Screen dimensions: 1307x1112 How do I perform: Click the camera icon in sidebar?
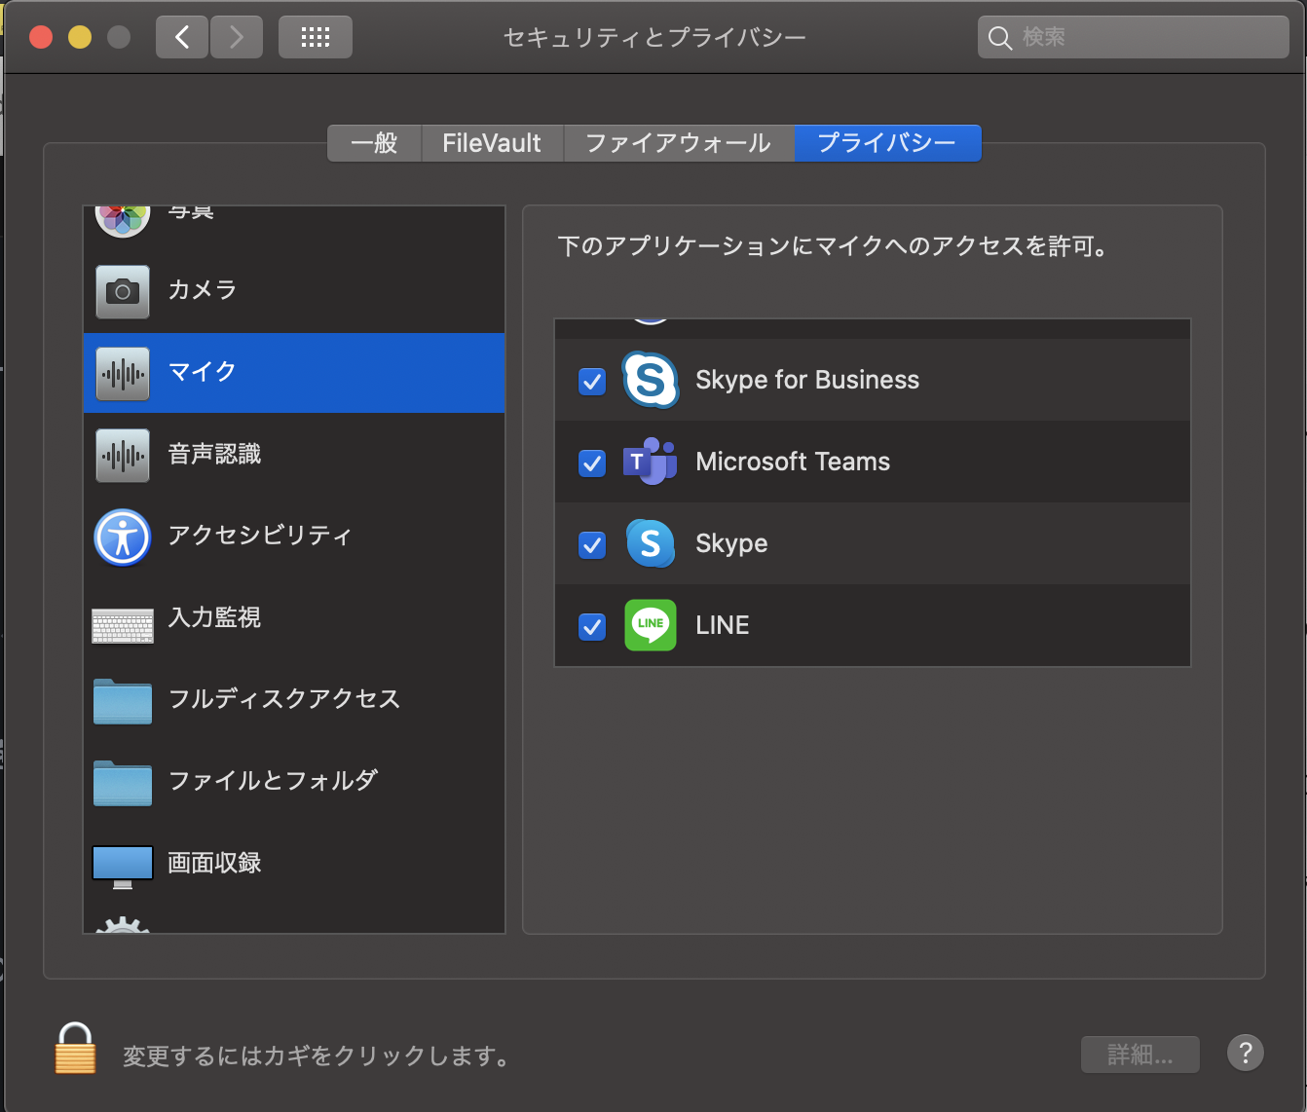click(x=123, y=291)
